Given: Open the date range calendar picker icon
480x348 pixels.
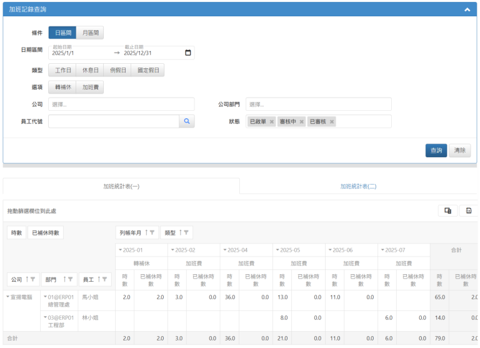Looking at the screenshot, I should 188,53.
